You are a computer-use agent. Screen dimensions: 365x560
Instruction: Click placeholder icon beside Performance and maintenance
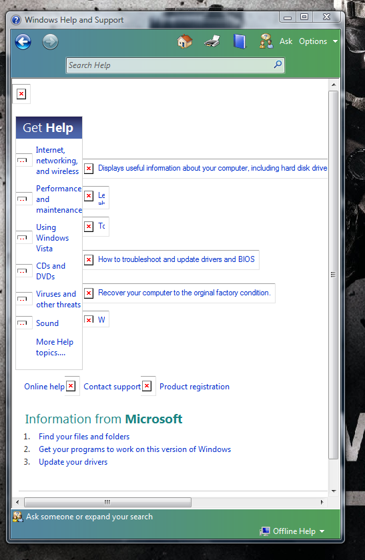click(22, 199)
